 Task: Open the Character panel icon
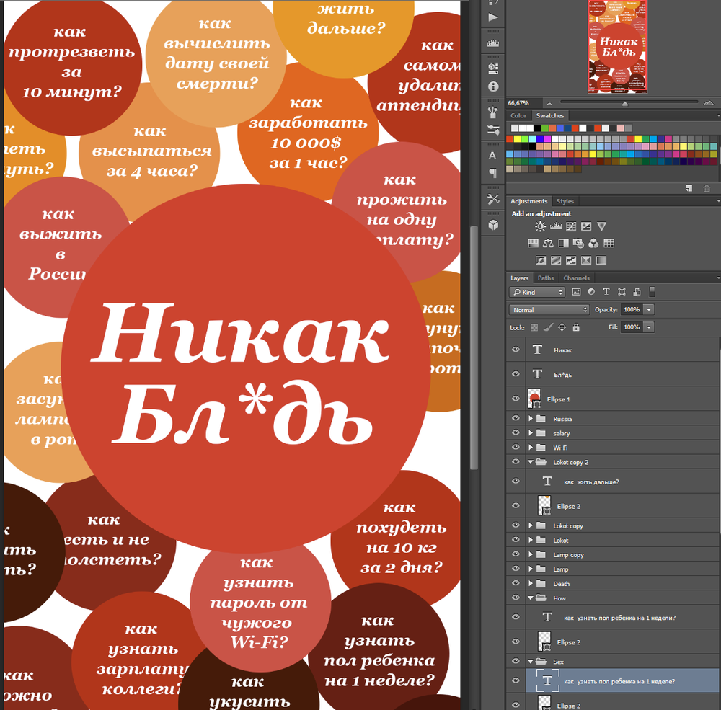(494, 156)
